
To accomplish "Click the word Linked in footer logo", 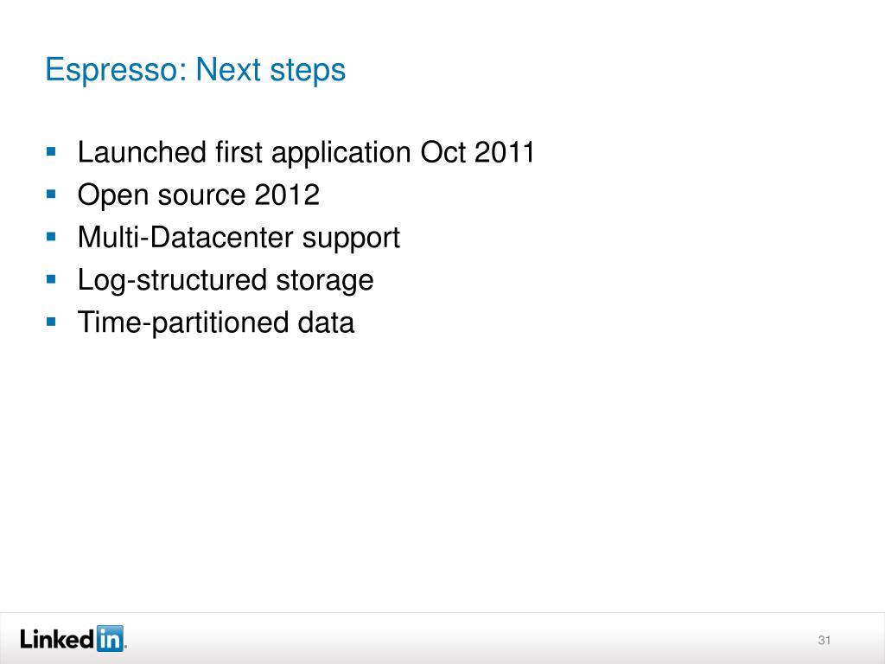I will pos(56,639).
